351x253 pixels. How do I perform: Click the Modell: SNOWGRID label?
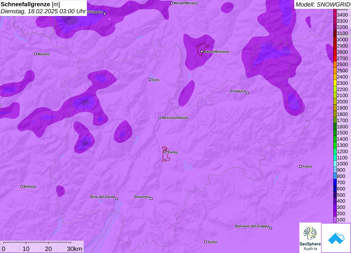pos(323,5)
